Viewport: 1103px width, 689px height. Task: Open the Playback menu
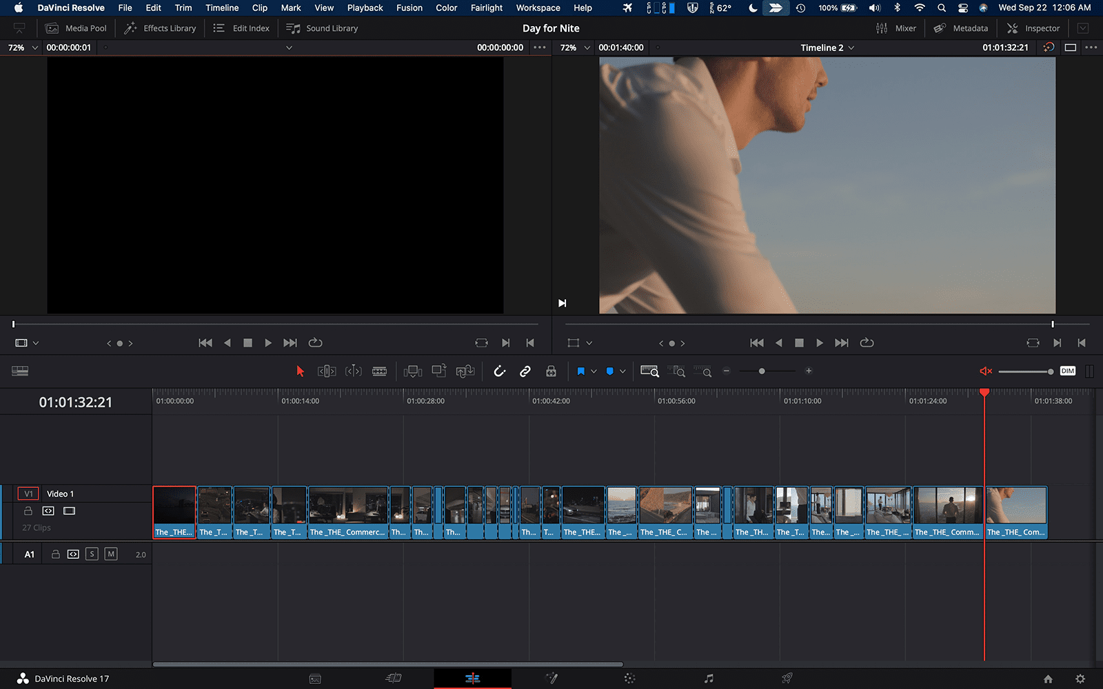(365, 8)
